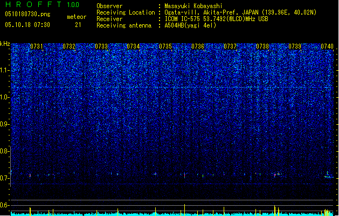This screenshot has width=339, height=216.
Task: Click the HROFFT 1.0.0 title text
Action: 42,4
